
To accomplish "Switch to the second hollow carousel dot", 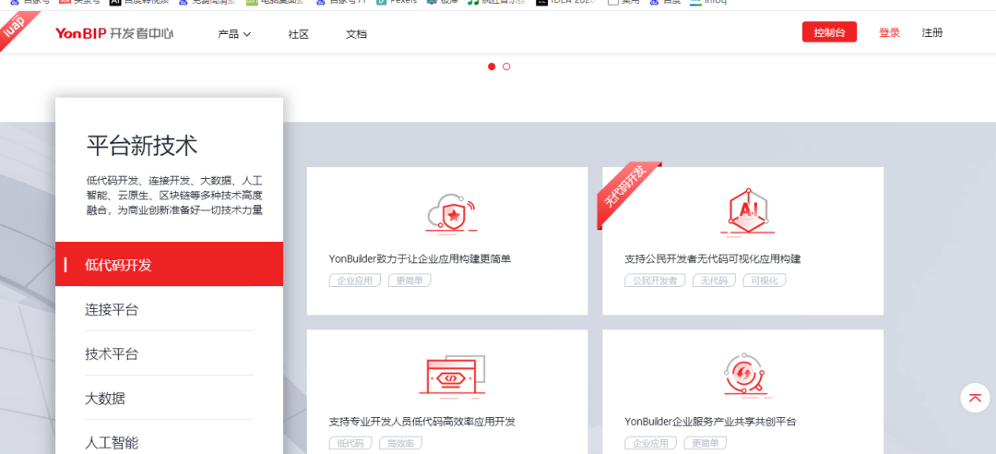I will point(506,66).
